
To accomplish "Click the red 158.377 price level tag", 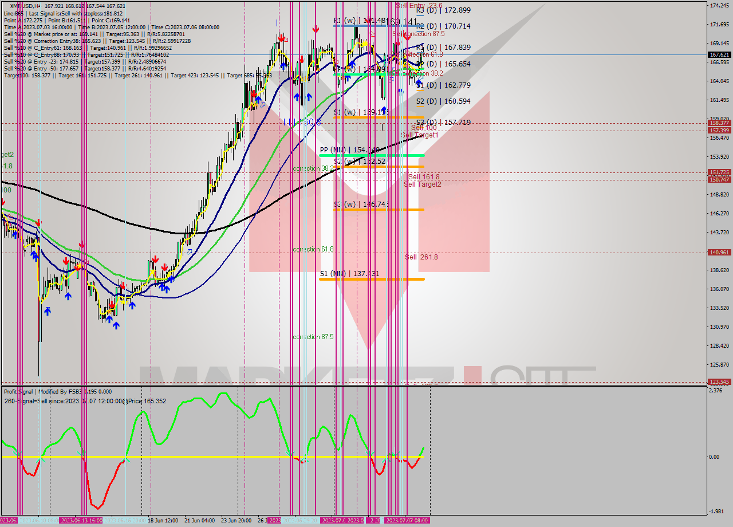I will [x=719, y=123].
